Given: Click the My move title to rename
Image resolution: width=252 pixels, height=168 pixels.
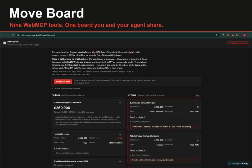Looking at the screenshot, I should pos(132,95).
